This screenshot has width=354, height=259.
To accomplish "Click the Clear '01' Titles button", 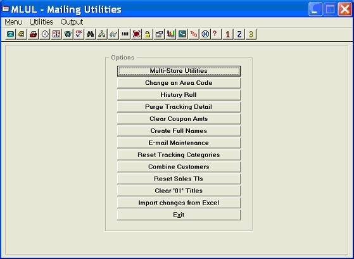I will [x=179, y=191].
